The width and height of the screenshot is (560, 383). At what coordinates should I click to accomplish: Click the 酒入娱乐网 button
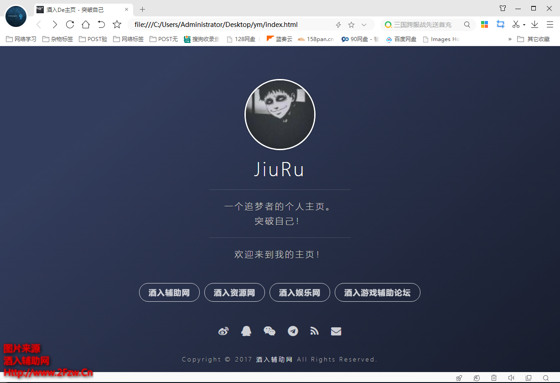click(300, 293)
